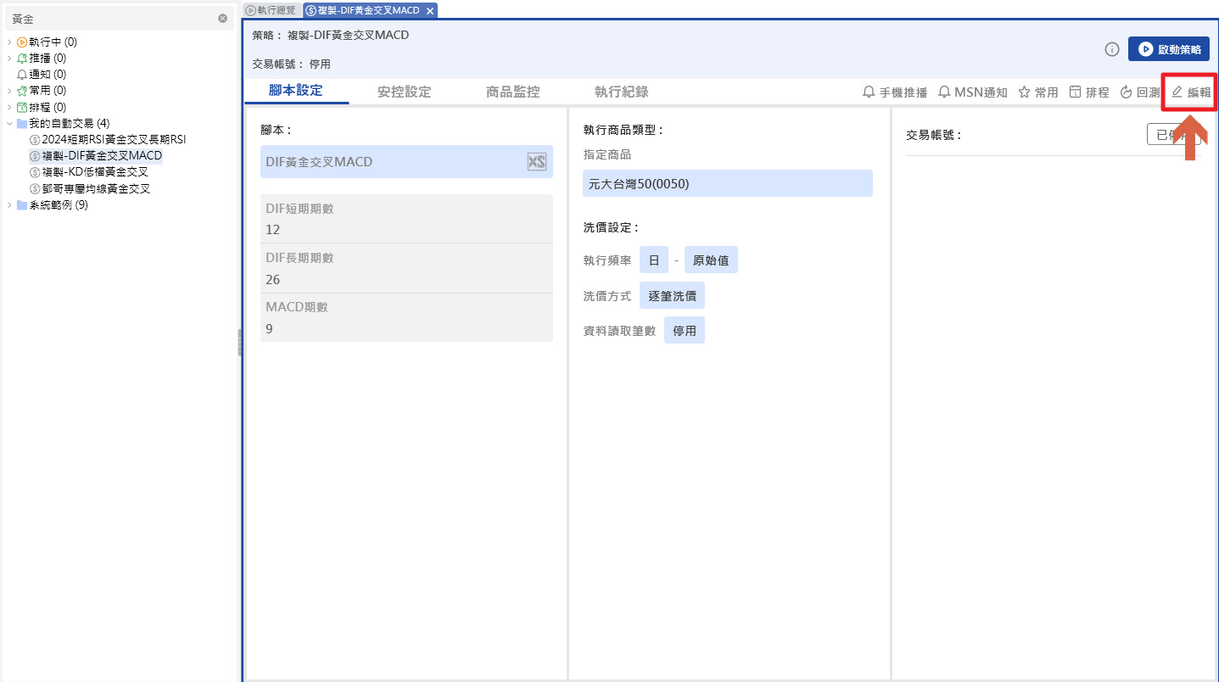Image resolution: width=1219 pixels, height=682 pixels.
Task: Click the XS script icon beside DIF黃金交叉MACD
Action: tap(536, 162)
